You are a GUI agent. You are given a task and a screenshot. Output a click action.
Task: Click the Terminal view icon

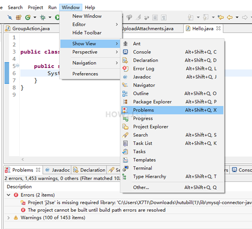pyautogui.click(x=126, y=168)
